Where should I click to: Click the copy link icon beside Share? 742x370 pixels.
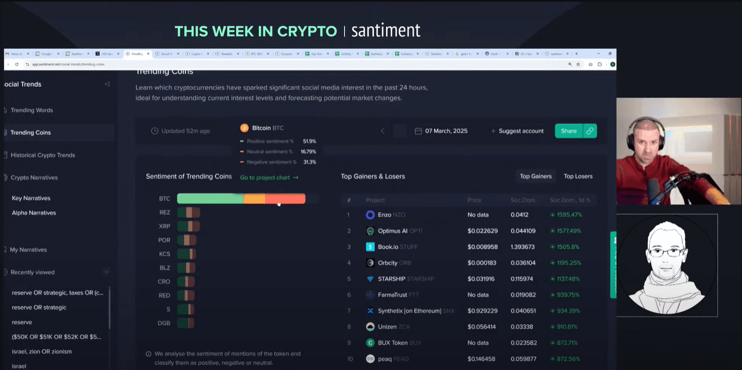[590, 131]
